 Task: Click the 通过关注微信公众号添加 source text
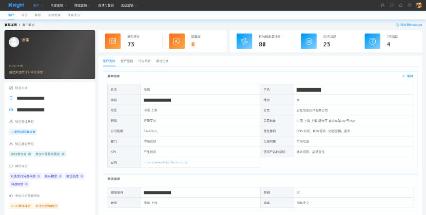point(26,72)
